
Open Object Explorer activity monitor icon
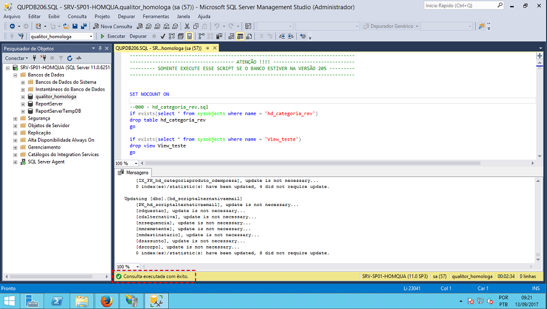point(79,58)
